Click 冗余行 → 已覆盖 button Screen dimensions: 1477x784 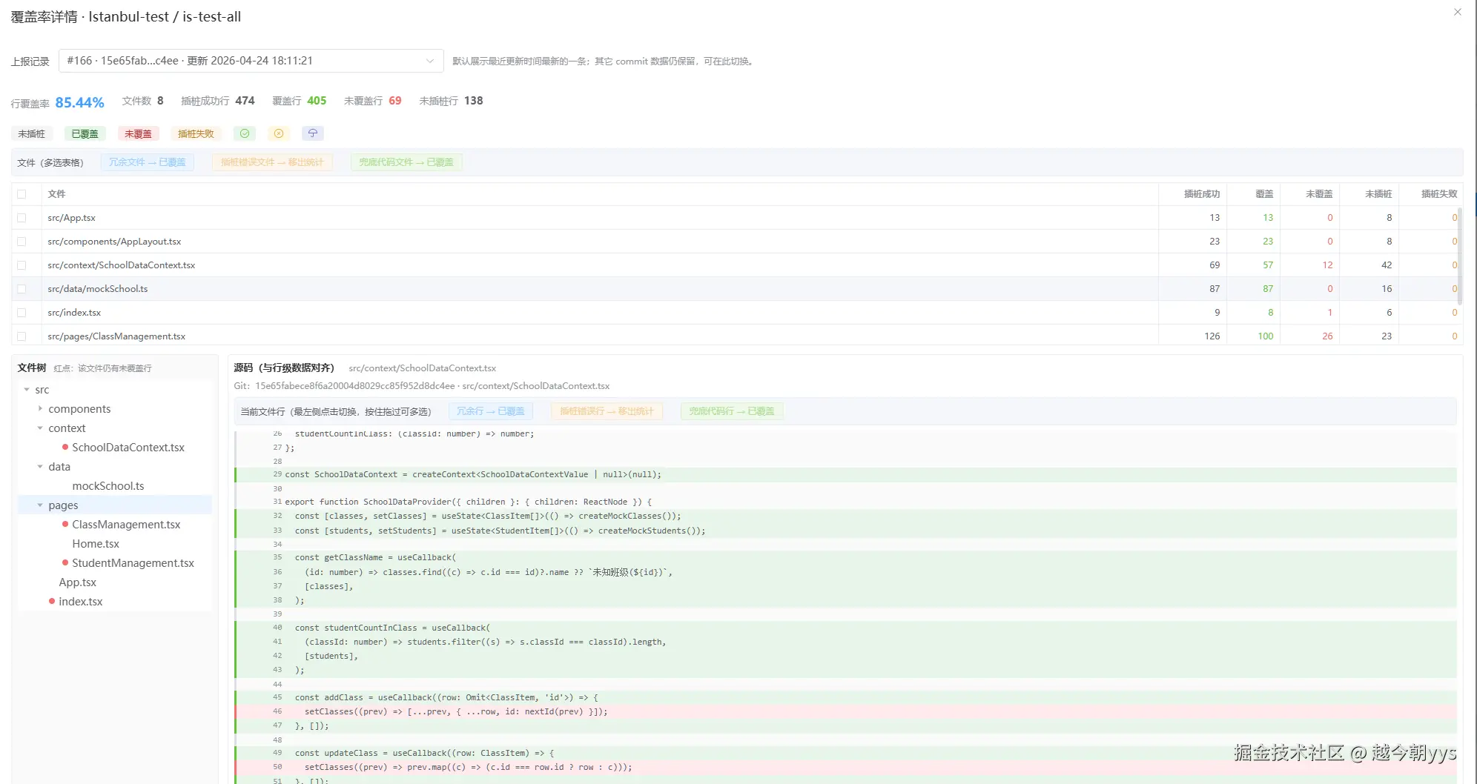point(491,411)
